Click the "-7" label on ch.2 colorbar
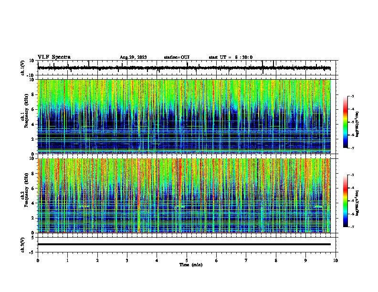 352,227
